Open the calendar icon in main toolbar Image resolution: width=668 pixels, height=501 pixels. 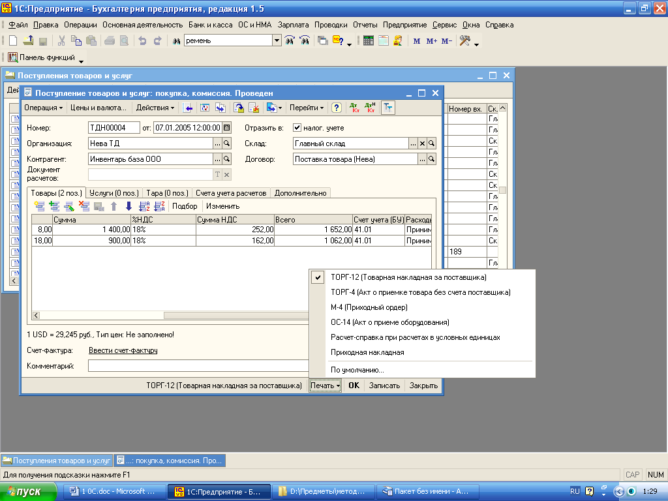tap(384, 40)
